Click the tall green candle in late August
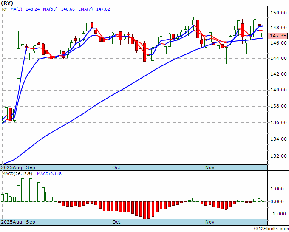Viewport: 289px width, 232px height. point(18,63)
